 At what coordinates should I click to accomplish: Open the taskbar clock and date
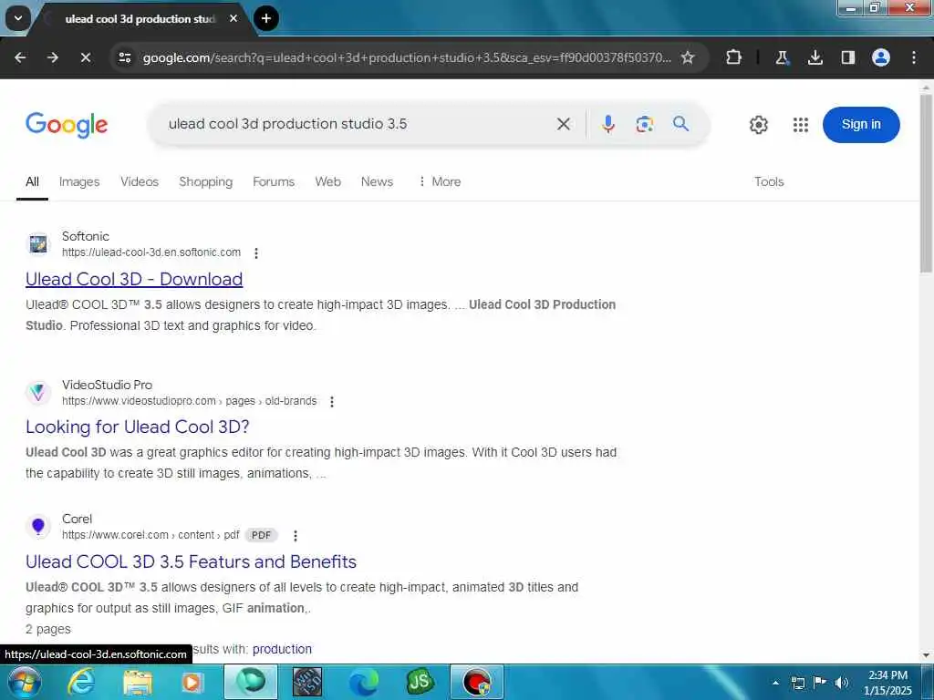coord(887,683)
